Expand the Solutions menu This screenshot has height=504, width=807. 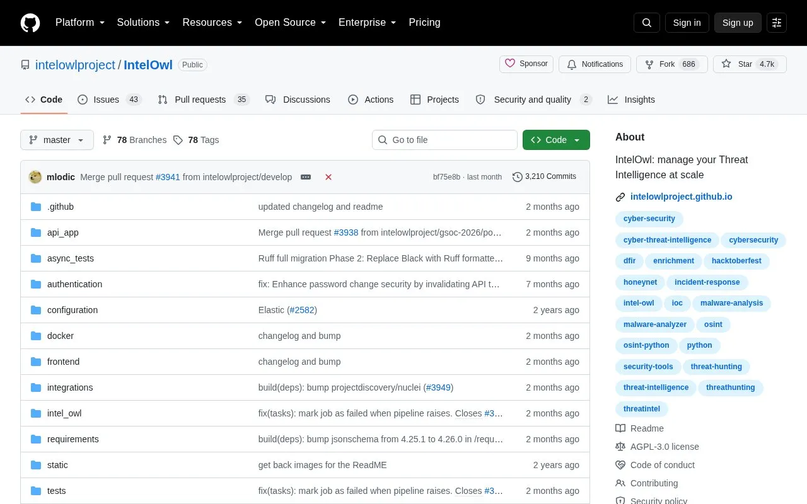144,23
